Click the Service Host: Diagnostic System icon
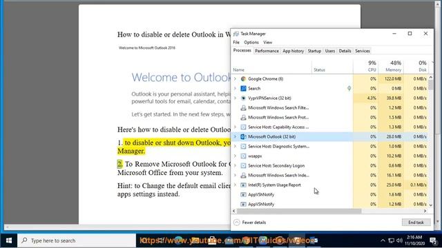 (243, 146)
